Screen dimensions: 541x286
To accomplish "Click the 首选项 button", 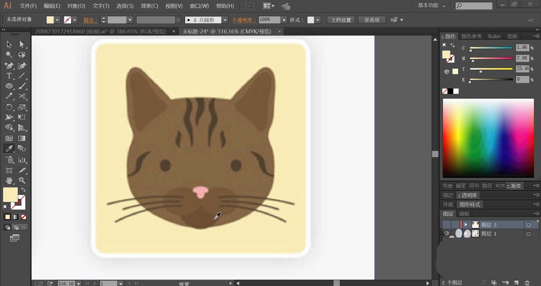I will pos(372,20).
